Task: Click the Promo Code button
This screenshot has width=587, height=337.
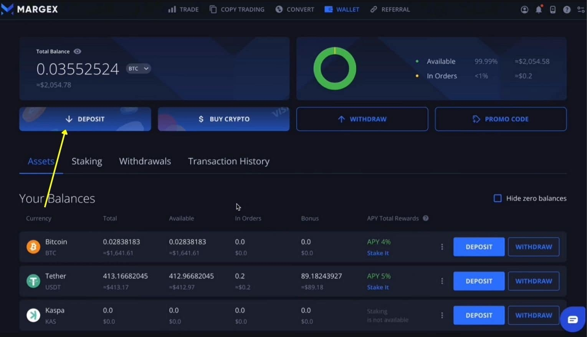Action: (x=501, y=119)
